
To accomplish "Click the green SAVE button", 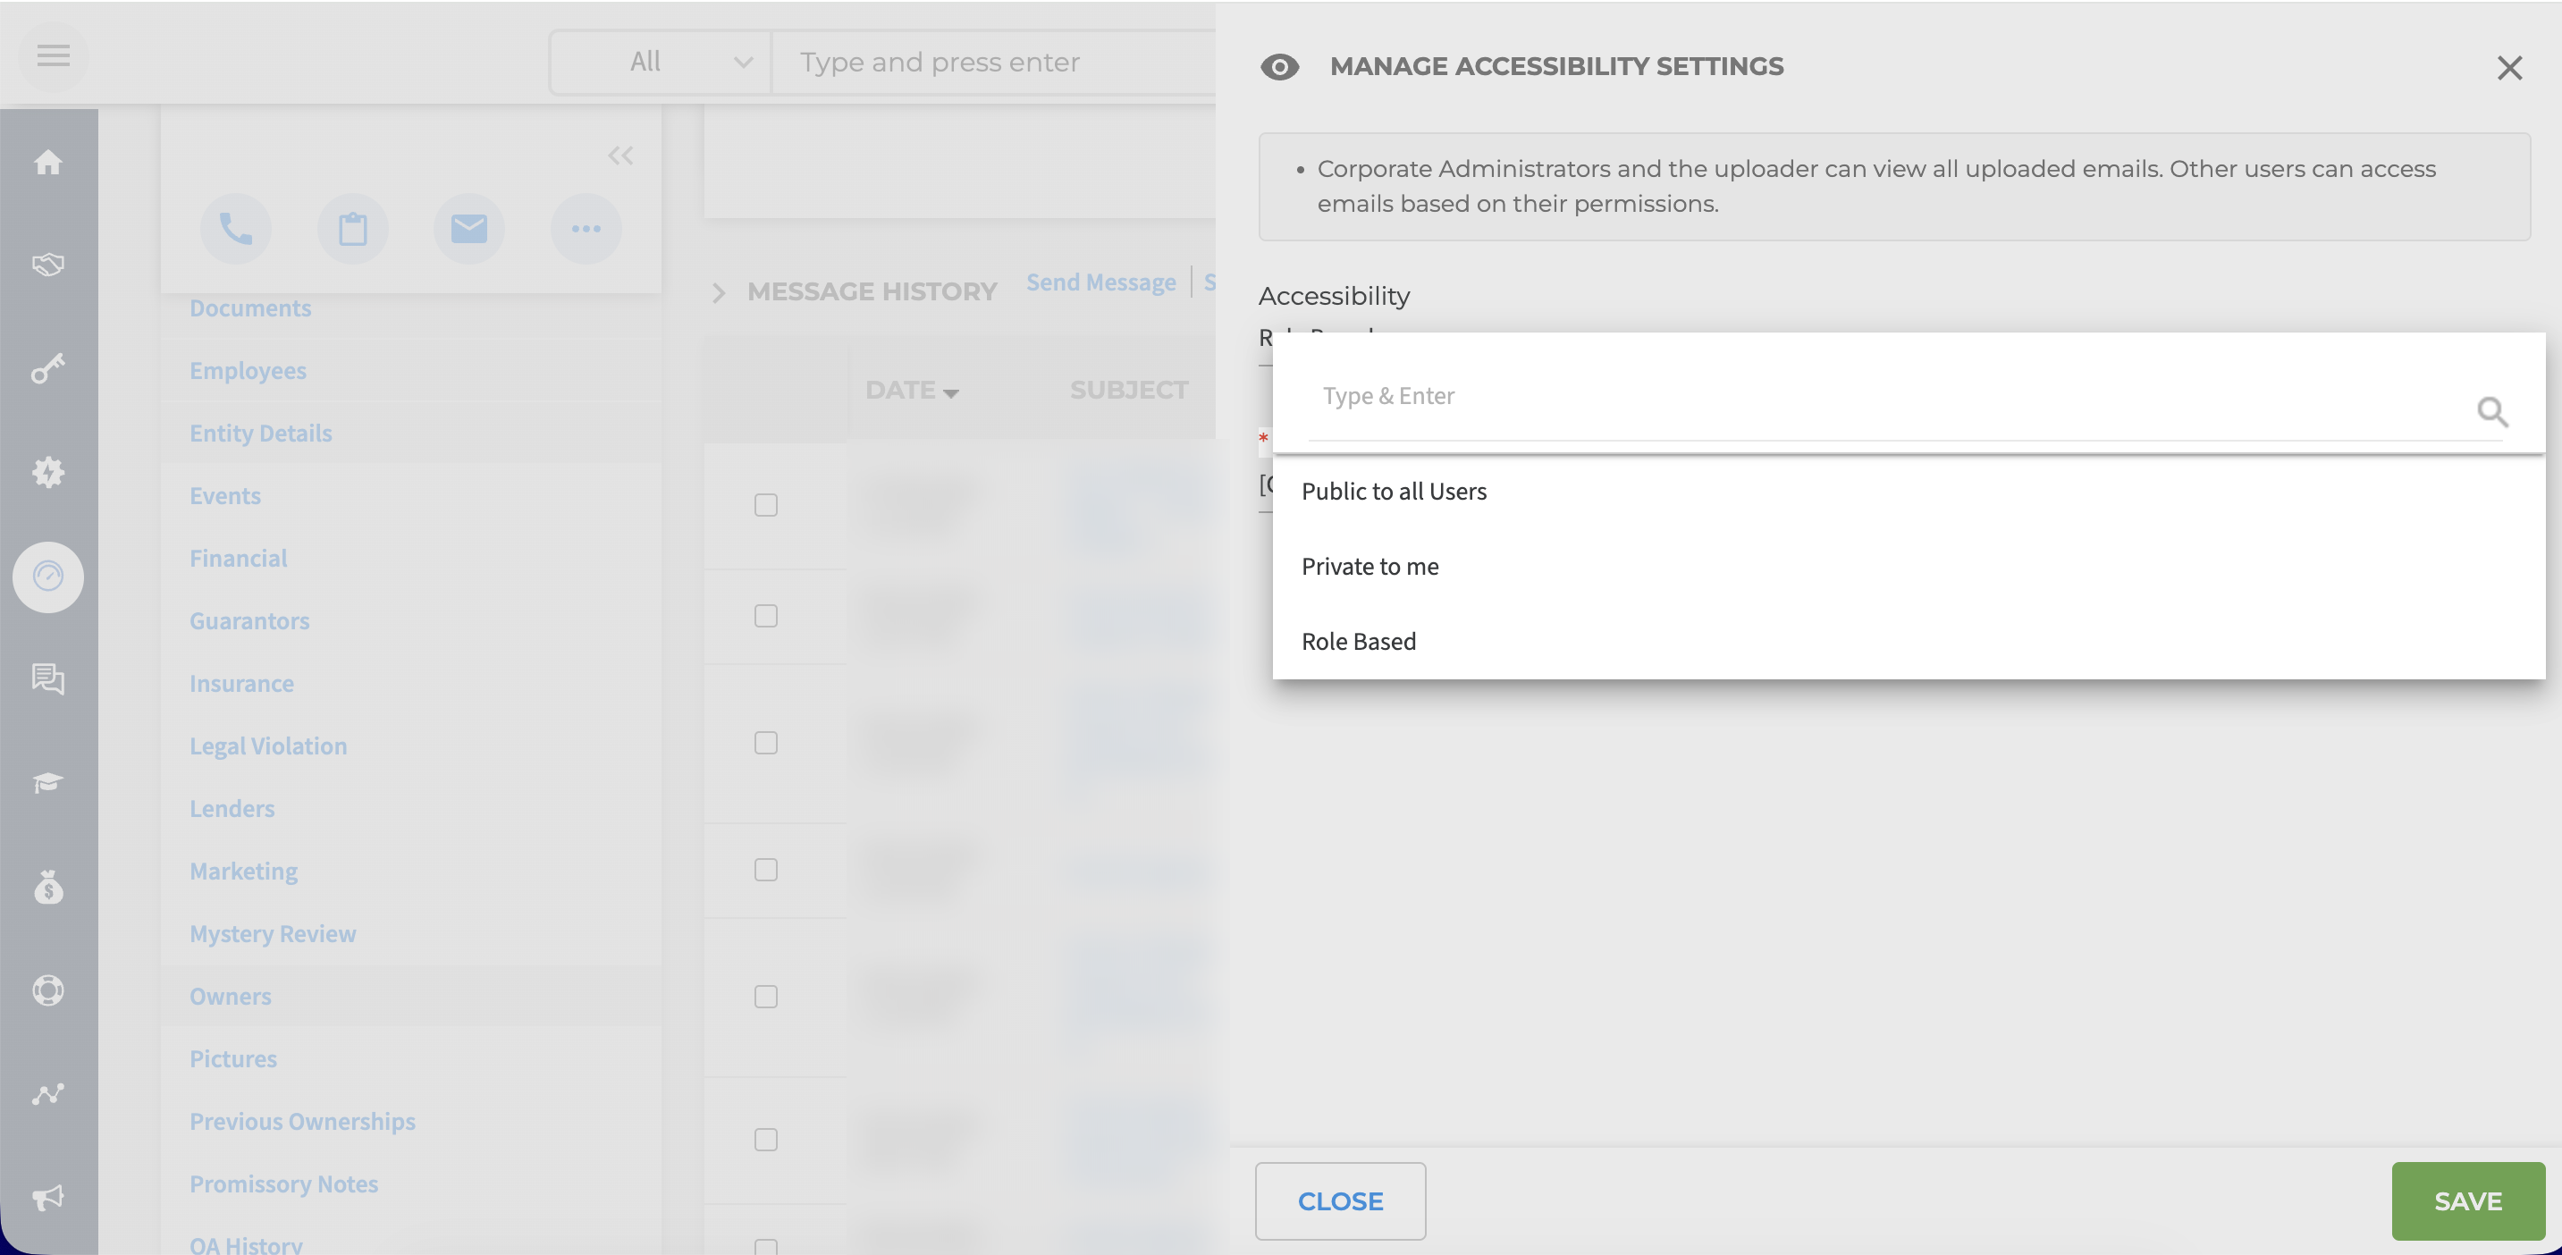I will click(2467, 1201).
